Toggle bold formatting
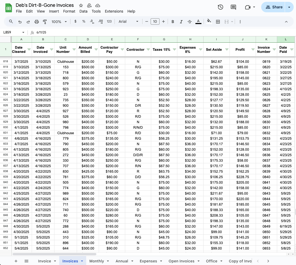 (x=173, y=21)
